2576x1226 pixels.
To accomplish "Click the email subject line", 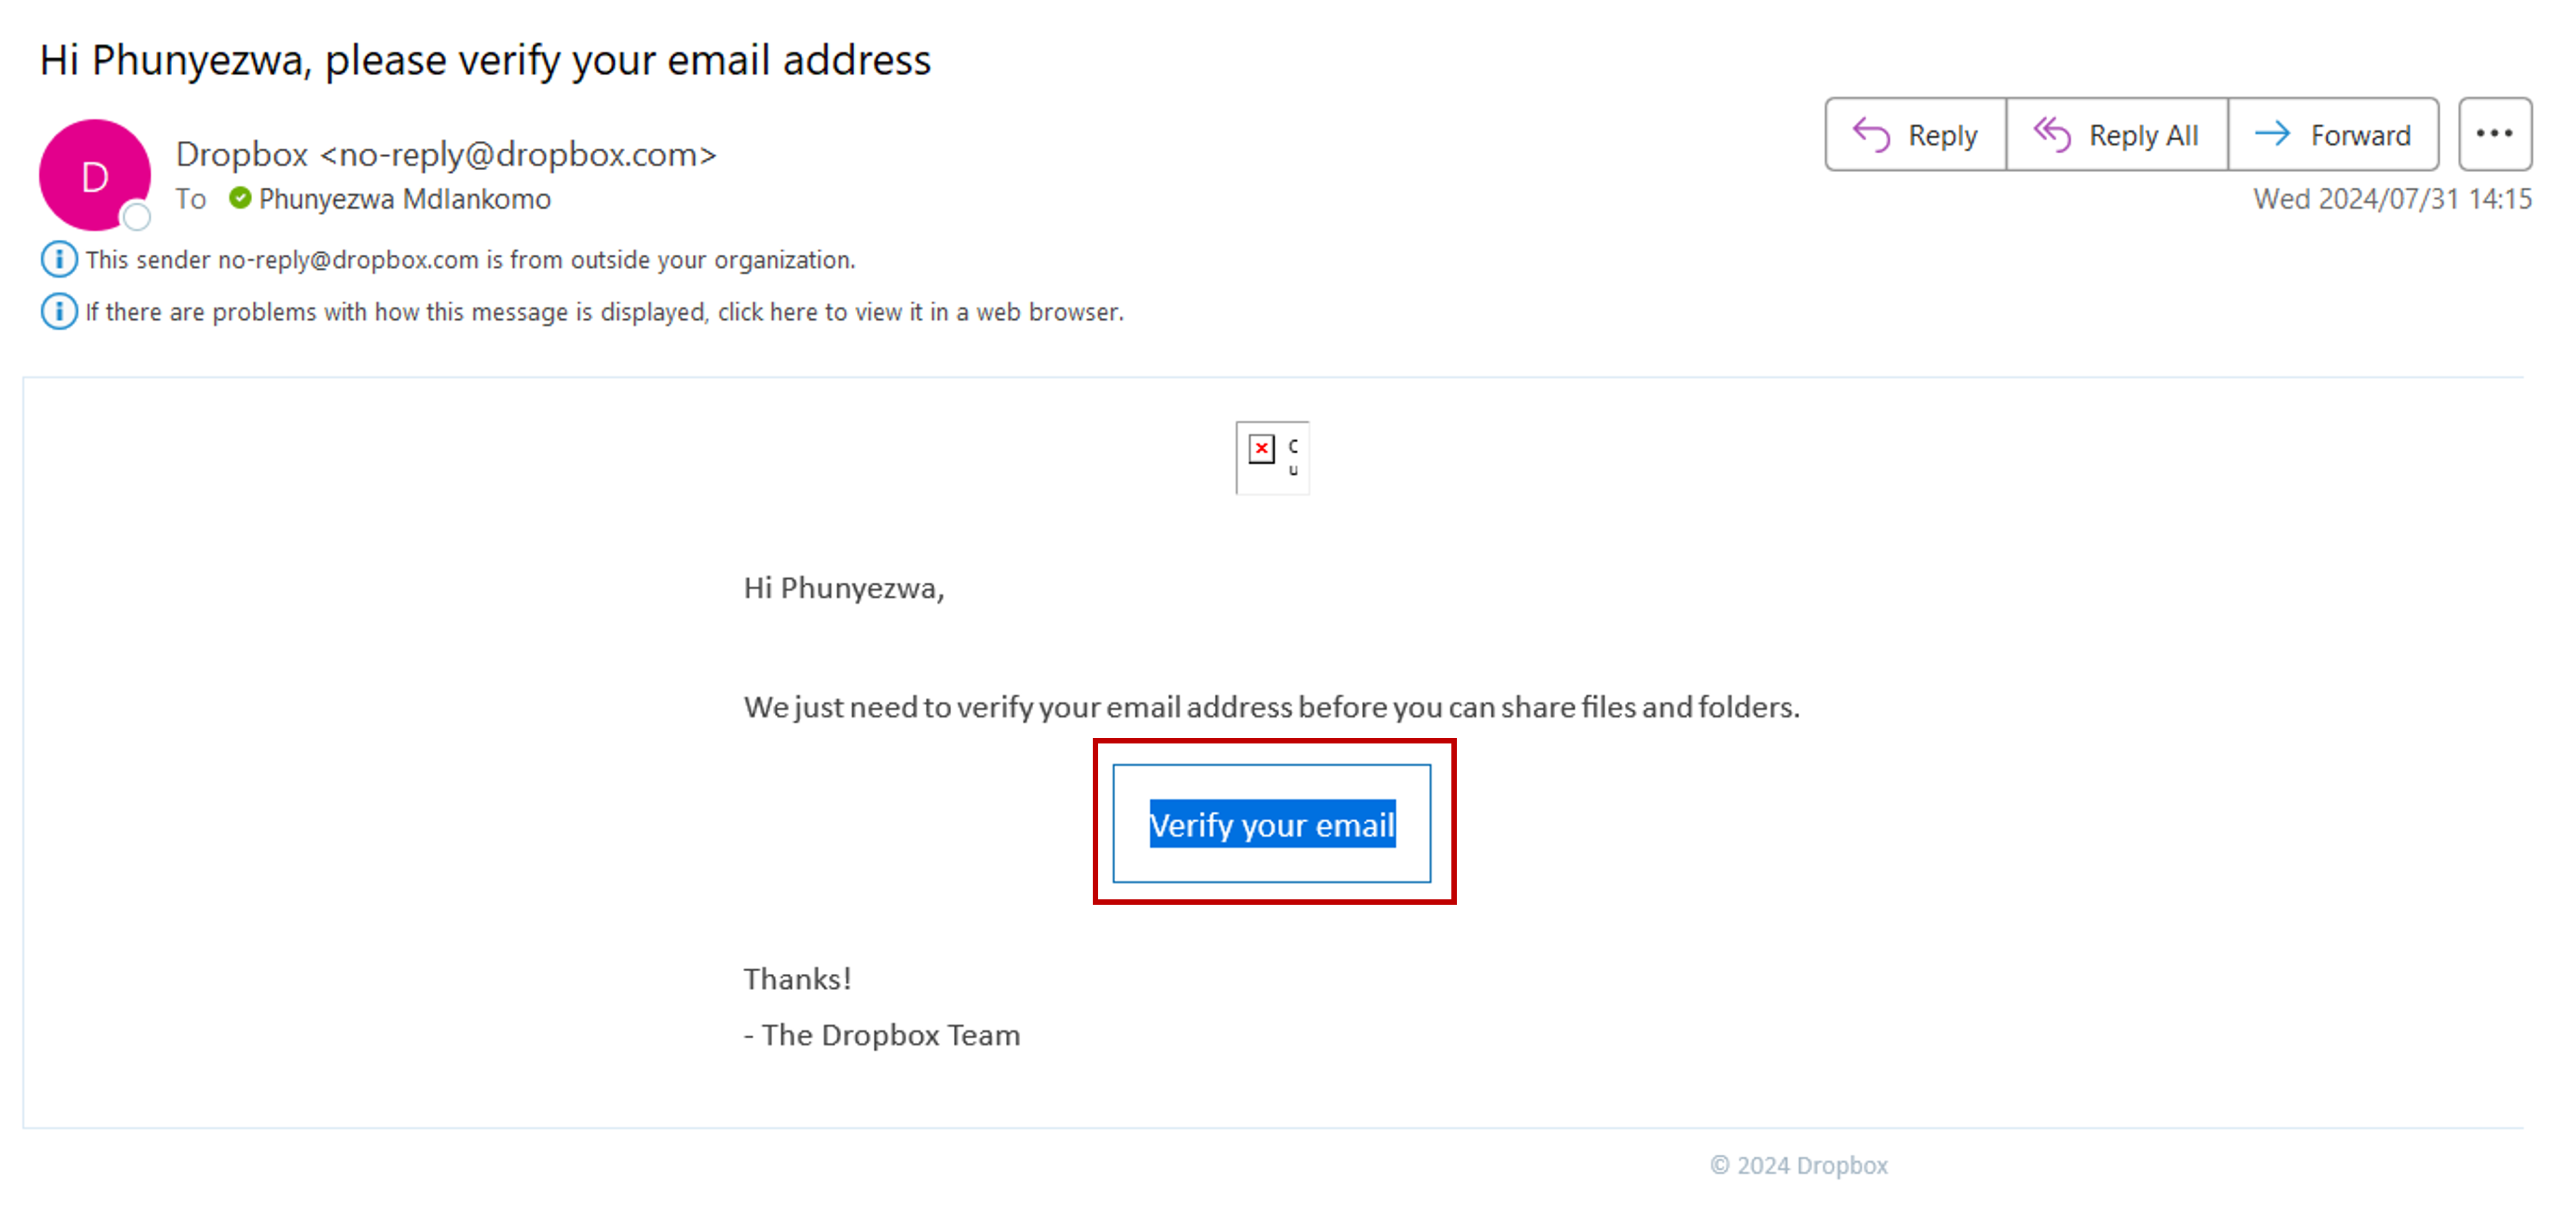I will (485, 60).
